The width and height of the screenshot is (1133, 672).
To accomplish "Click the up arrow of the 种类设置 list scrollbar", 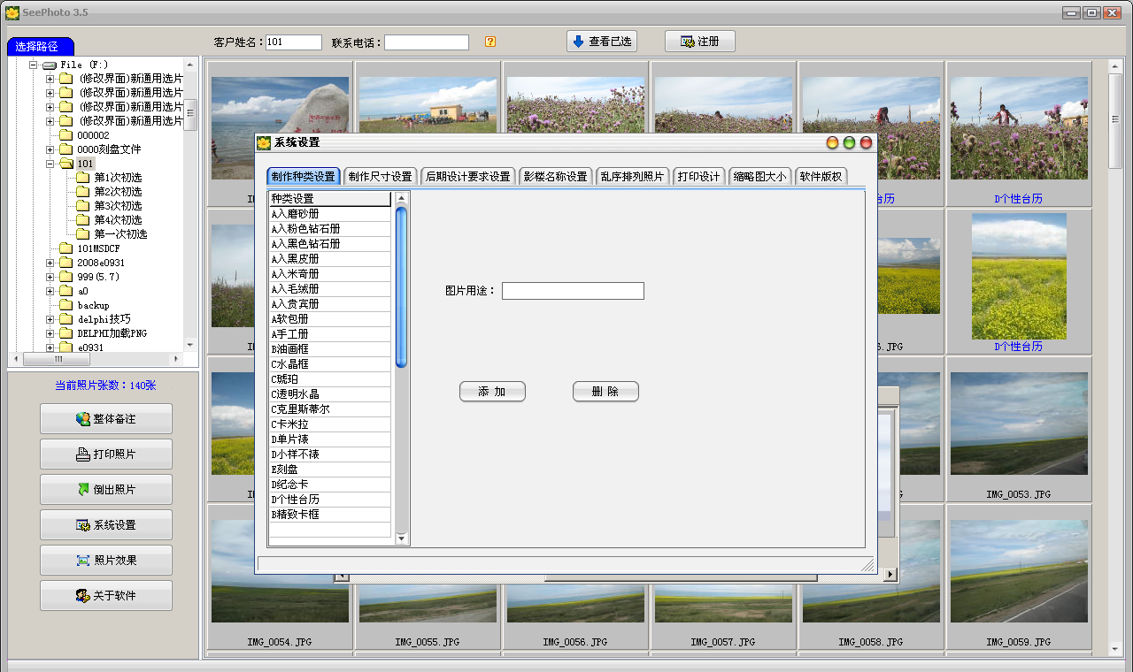I will point(401,198).
